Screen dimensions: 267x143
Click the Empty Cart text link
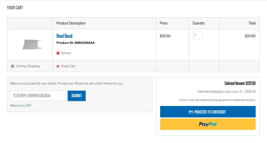click(68, 66)
